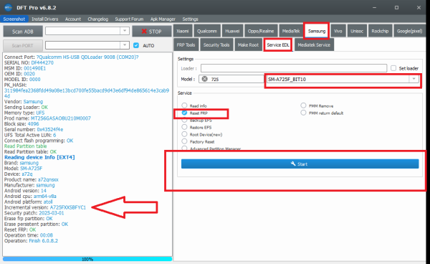Open the Changelog menu
The height and width of the screenshot is (264, 430).
(98, 19)
